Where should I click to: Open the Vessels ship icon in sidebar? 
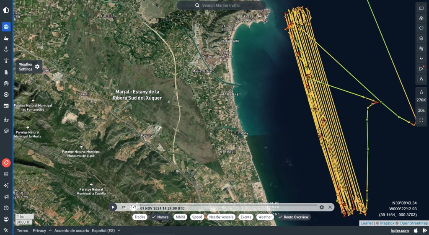point(6,38)
